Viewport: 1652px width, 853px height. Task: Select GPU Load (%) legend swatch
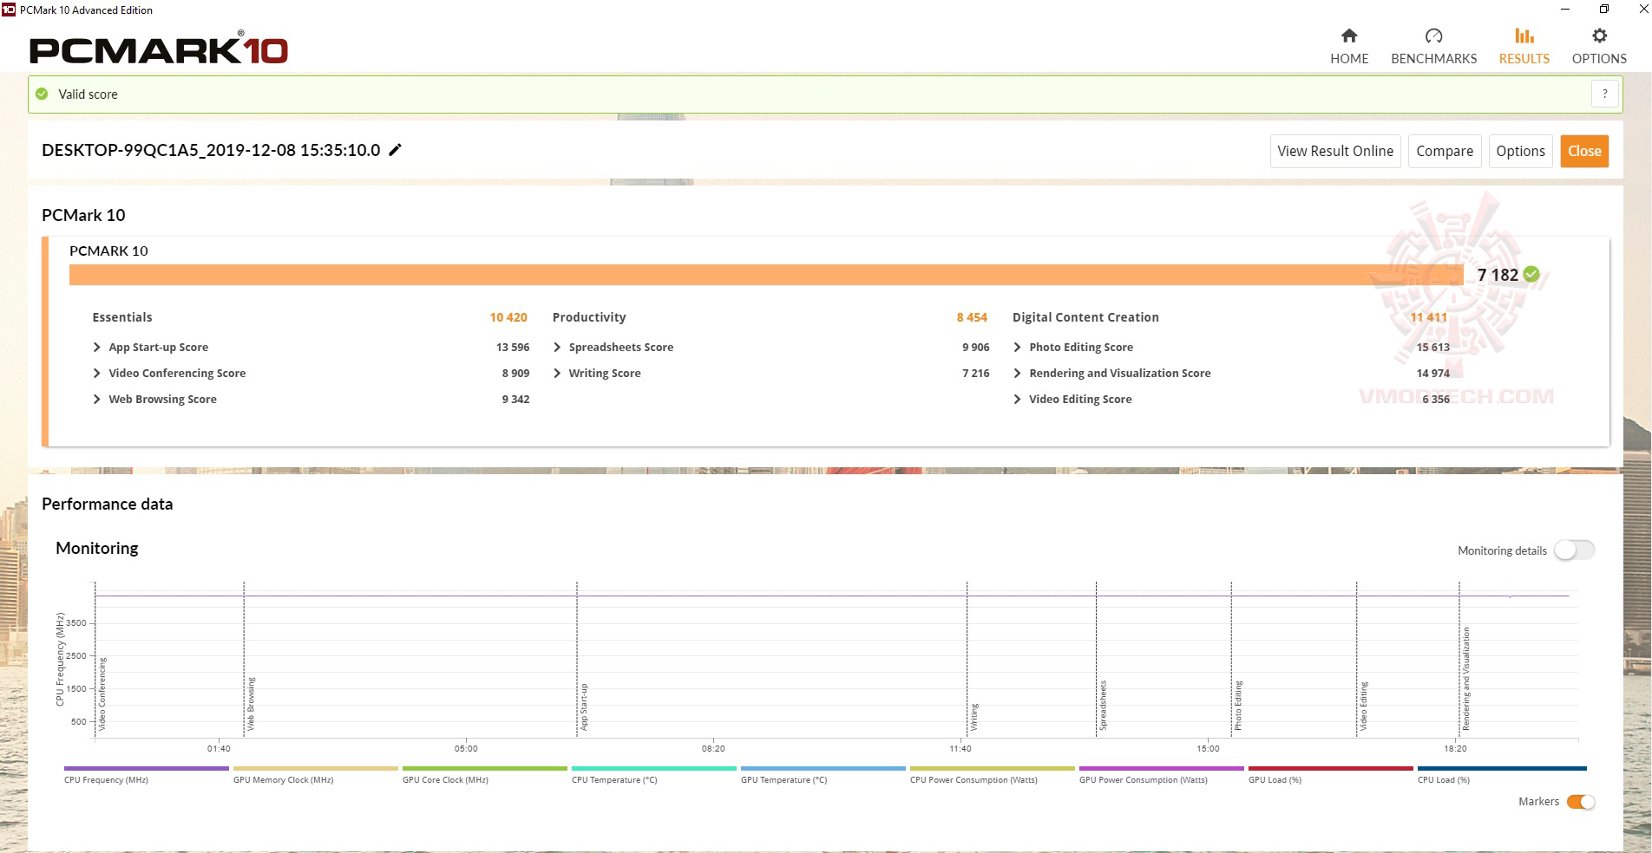[x=1331, y=768]
